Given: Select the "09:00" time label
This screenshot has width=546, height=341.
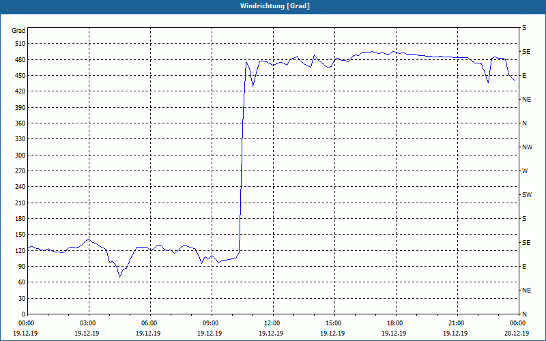Looking at the screenshot, I should tap(212, 323).
